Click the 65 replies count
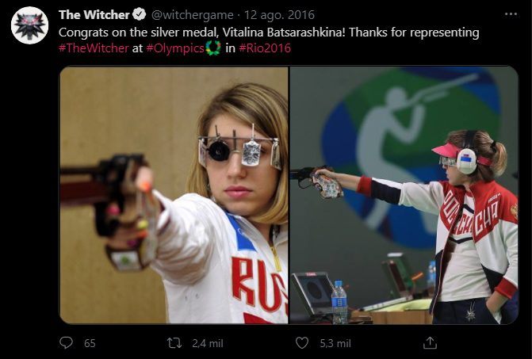 90,343
